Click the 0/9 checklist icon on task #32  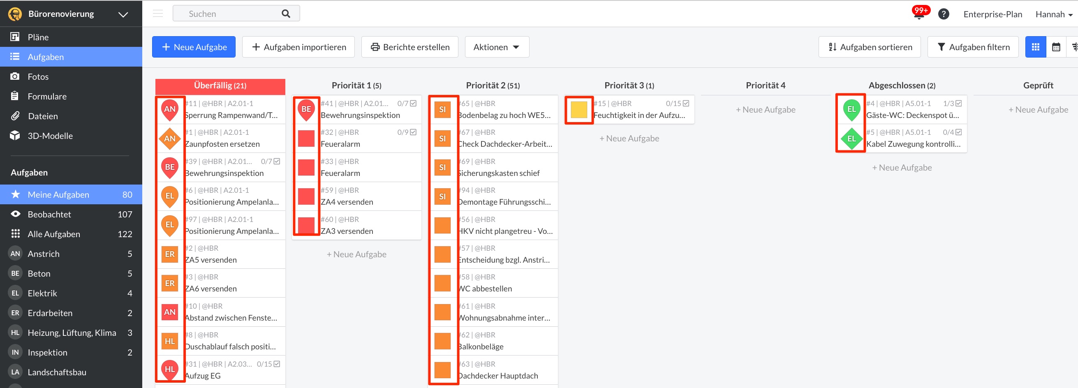(414, 132)
